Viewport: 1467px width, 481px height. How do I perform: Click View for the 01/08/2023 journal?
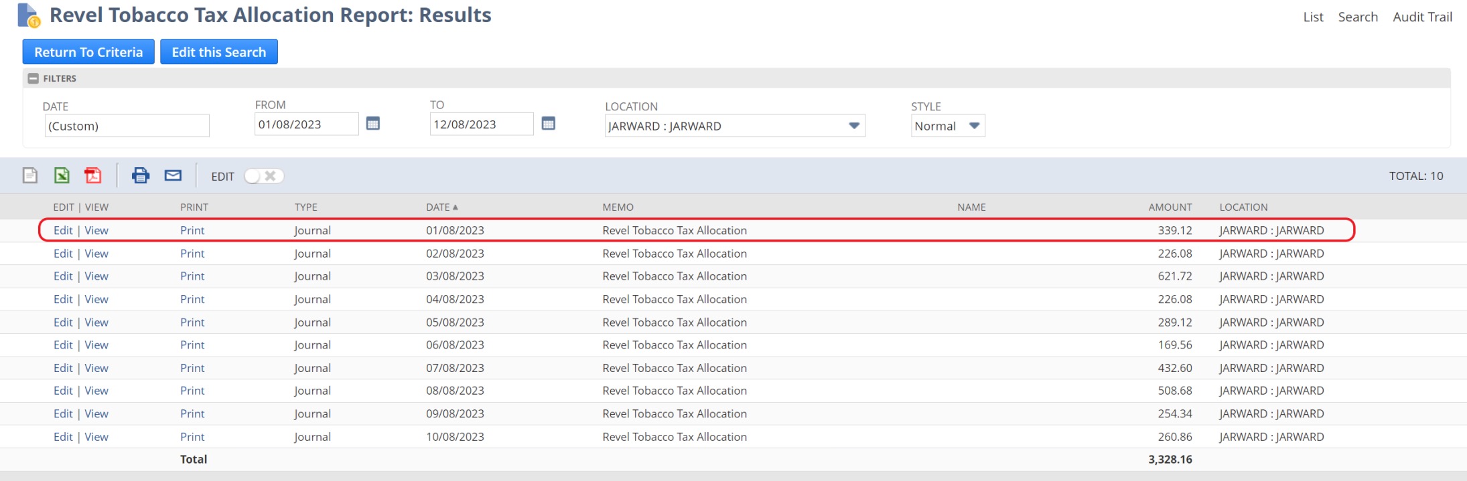pos(96,230)
